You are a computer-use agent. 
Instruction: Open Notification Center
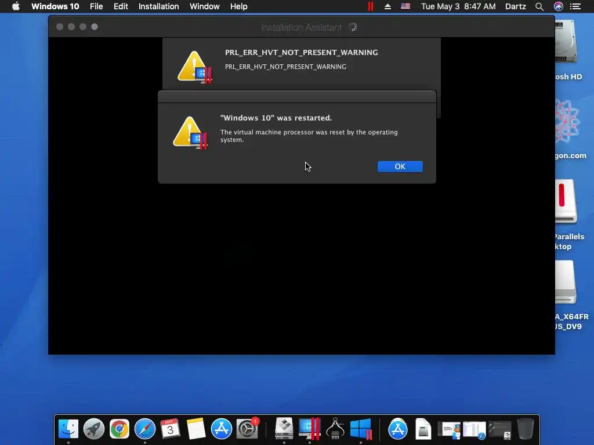point(575,6)
